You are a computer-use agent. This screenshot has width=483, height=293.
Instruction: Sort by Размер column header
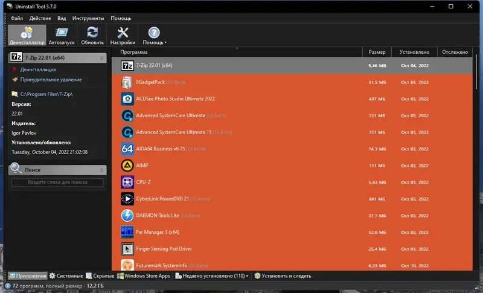[x=377, y=52]
